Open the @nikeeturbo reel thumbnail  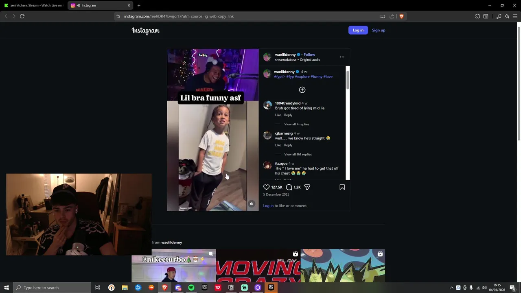[x=174, y=265]
